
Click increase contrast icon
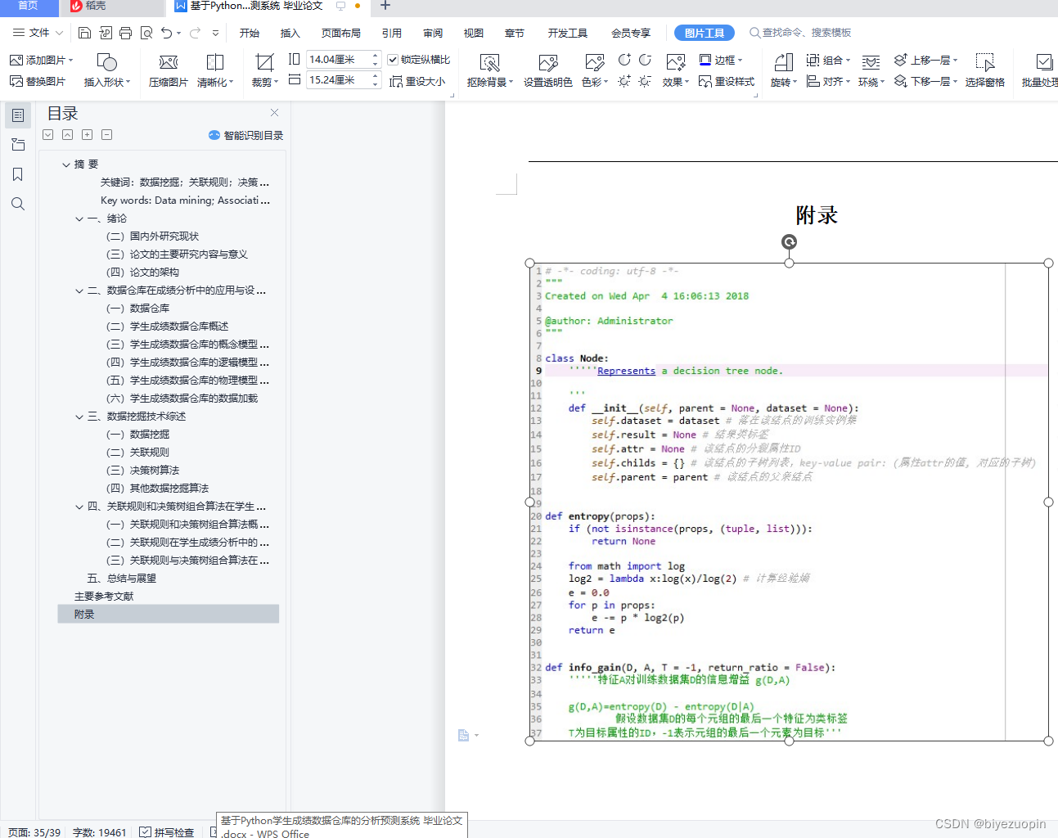(624, 60)
